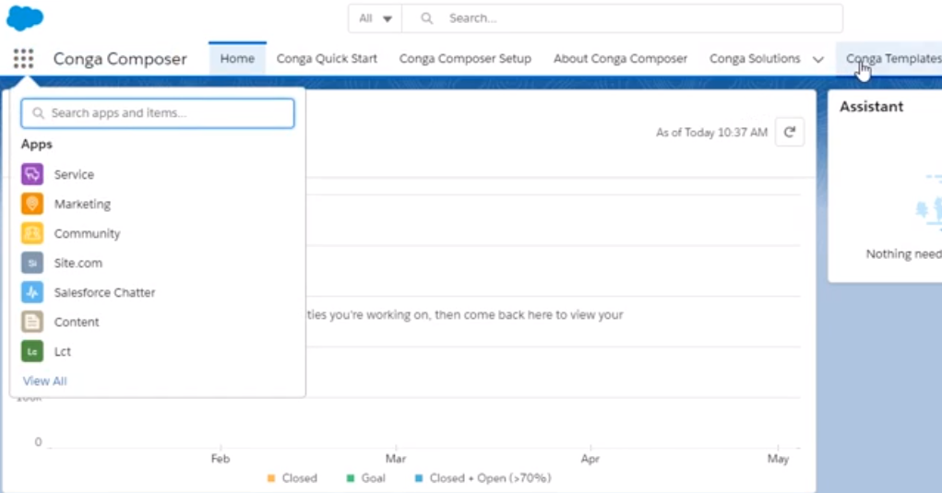The image size is (942, 493).
Task: Open the Marketing app label
Action: (82, 204)
